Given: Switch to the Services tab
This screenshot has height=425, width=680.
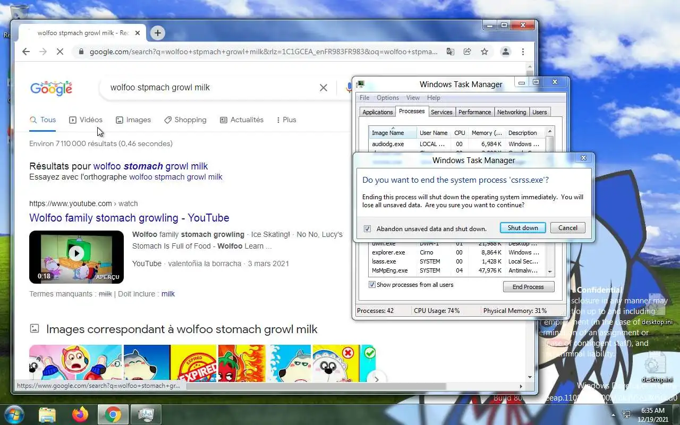Looking at the screenshot, I should tap(441, 112).
